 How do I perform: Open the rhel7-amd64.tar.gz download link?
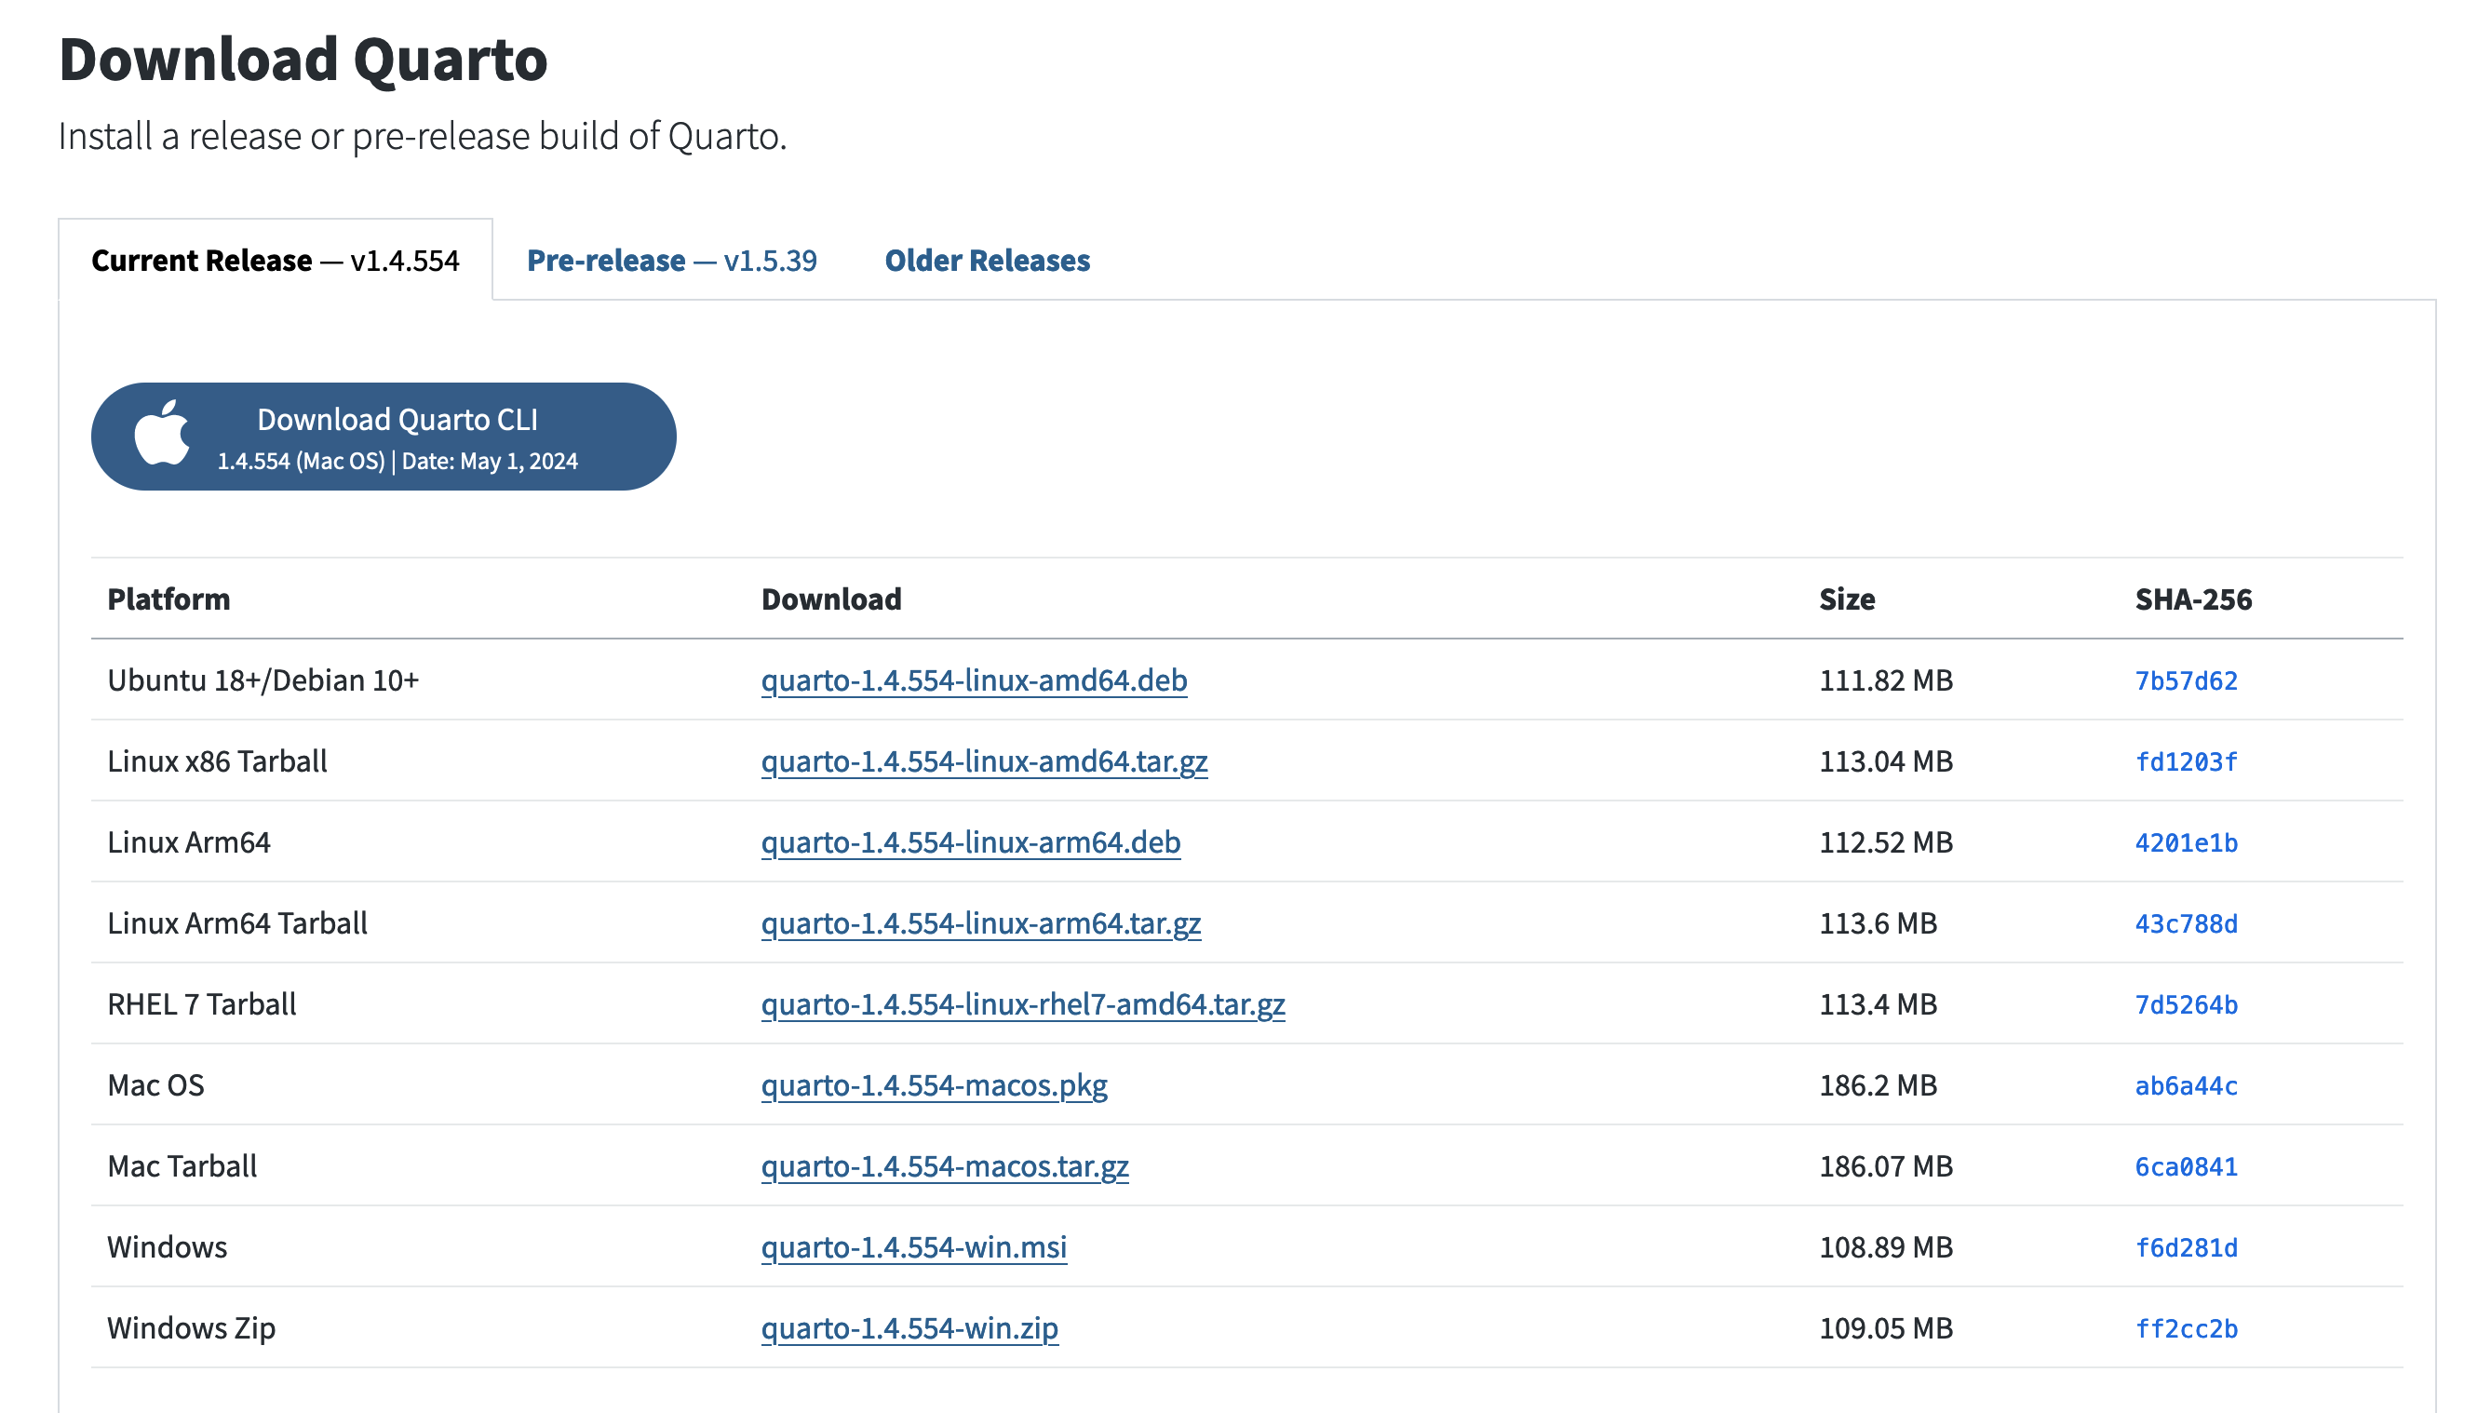1022,1003
